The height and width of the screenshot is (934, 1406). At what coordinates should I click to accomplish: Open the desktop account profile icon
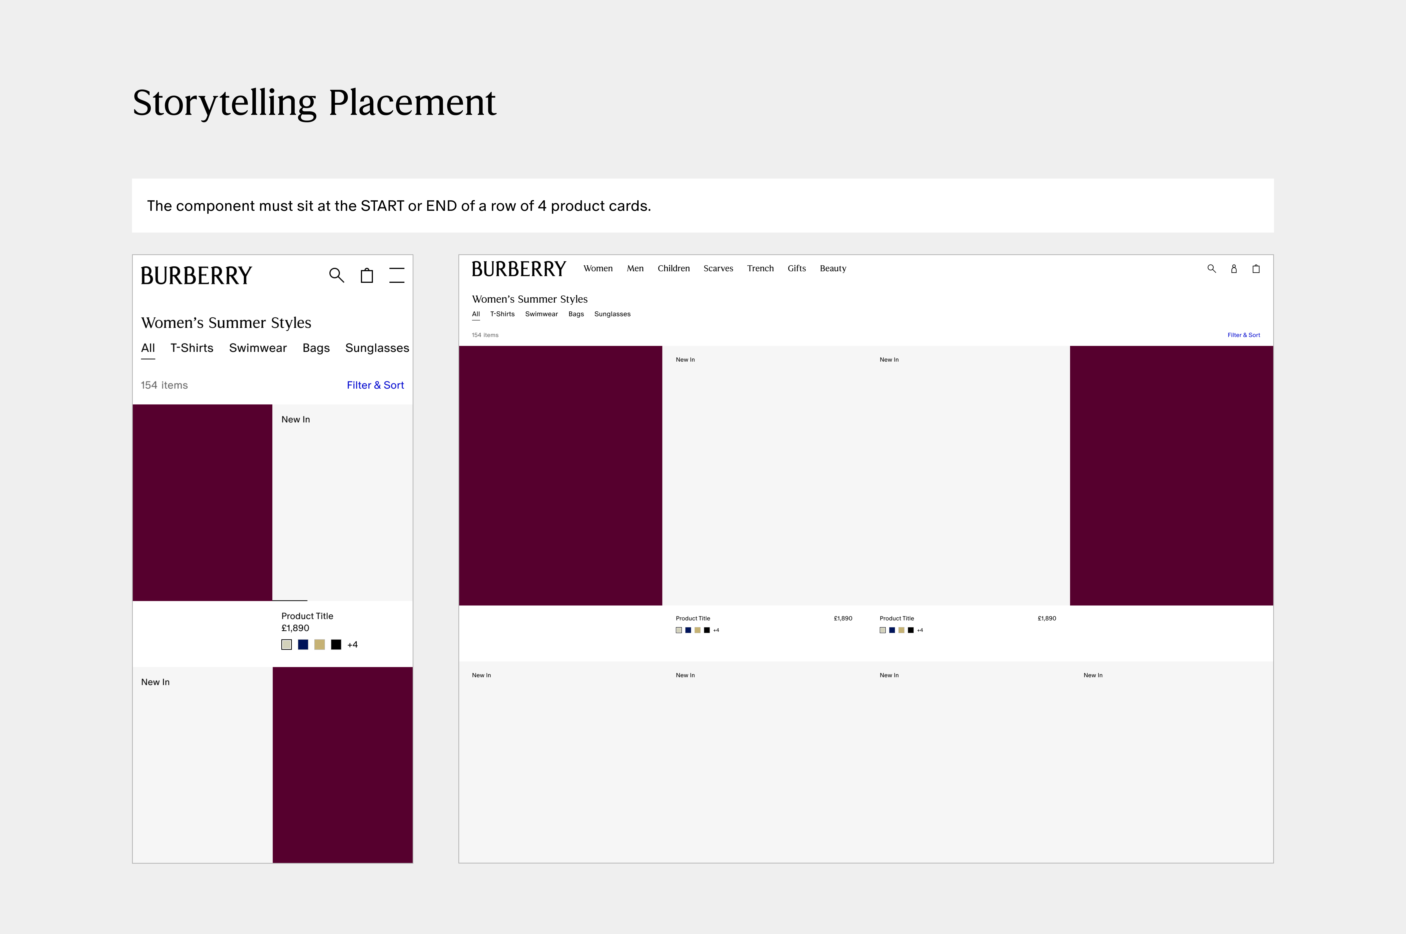click(1234, 269)
